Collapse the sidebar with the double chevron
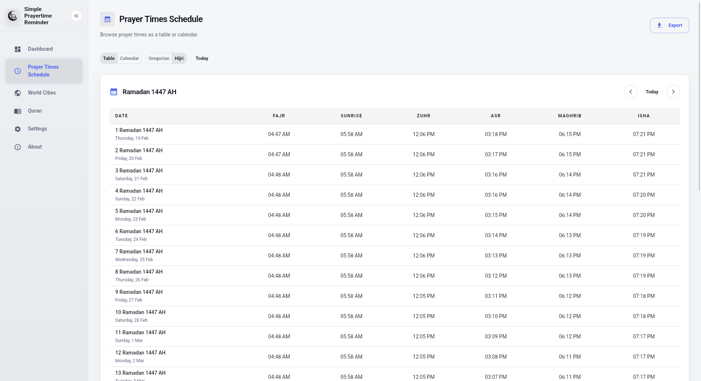The image size is (701, 381). 76,16
